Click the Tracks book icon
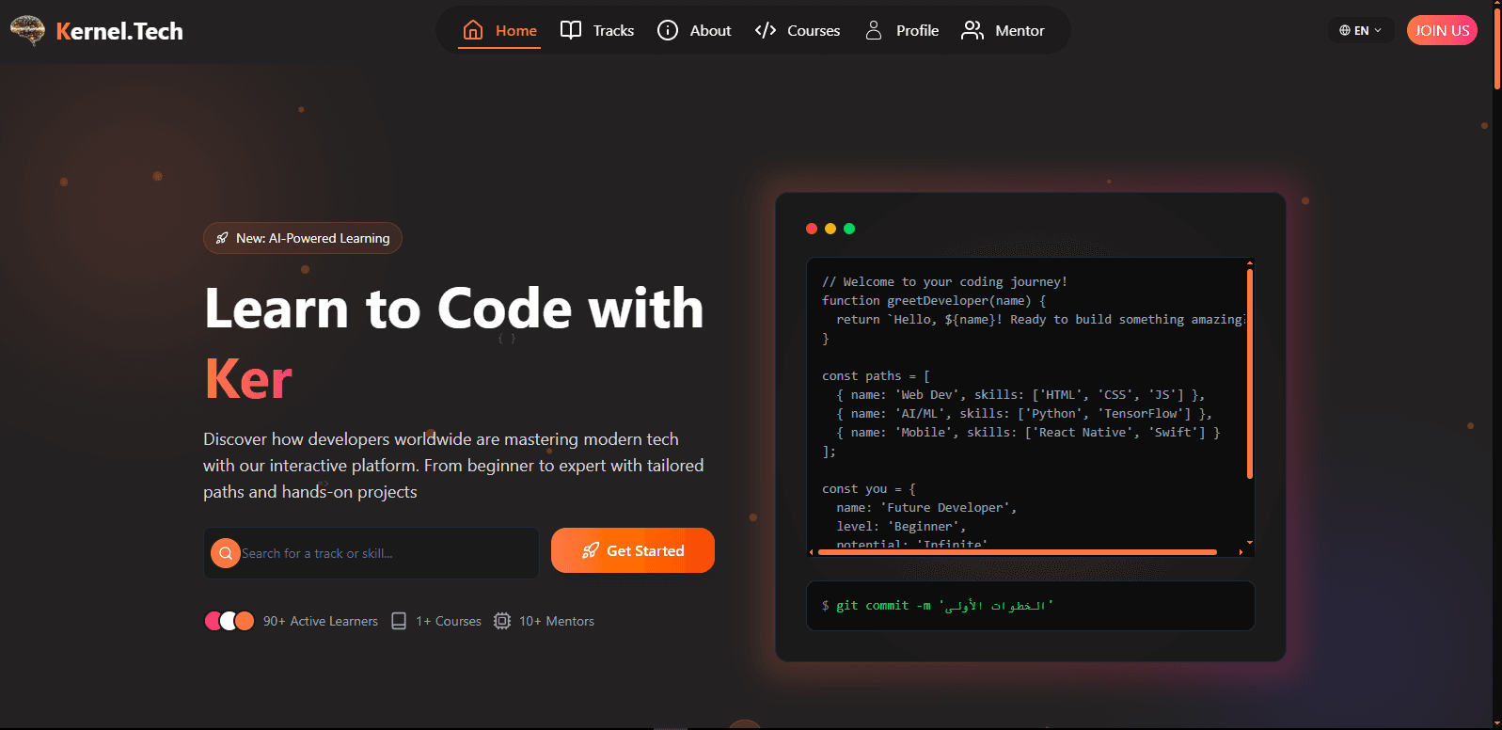The image size is (1502, 730). pyautogui.click(x=571, y=30)
